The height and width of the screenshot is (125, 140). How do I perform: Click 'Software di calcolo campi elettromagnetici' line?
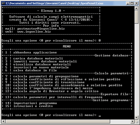51,17
